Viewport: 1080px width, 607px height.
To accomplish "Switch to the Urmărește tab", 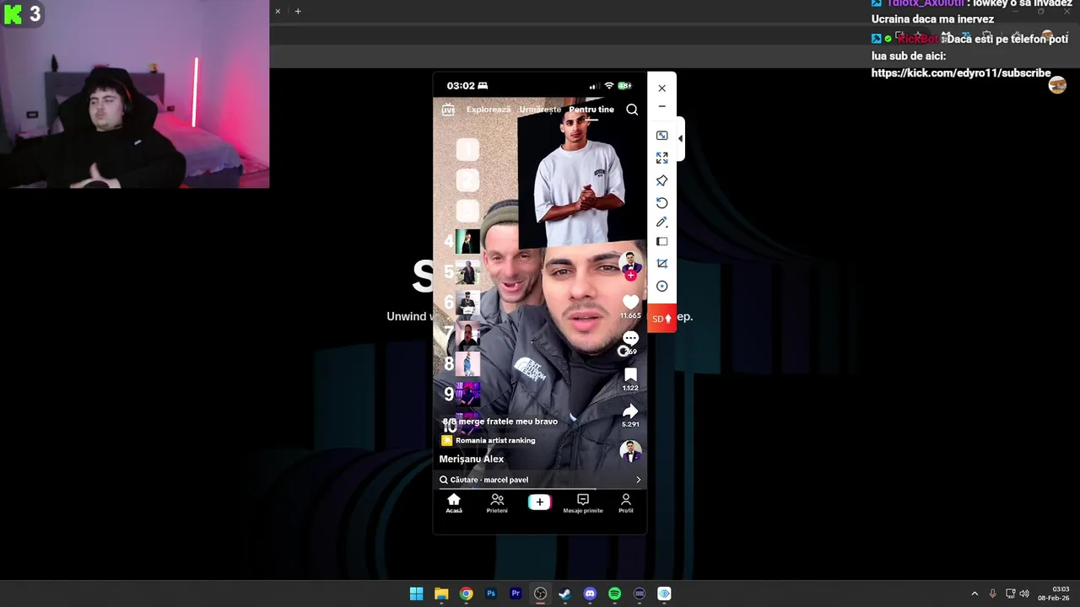I will tap(540, 110).
